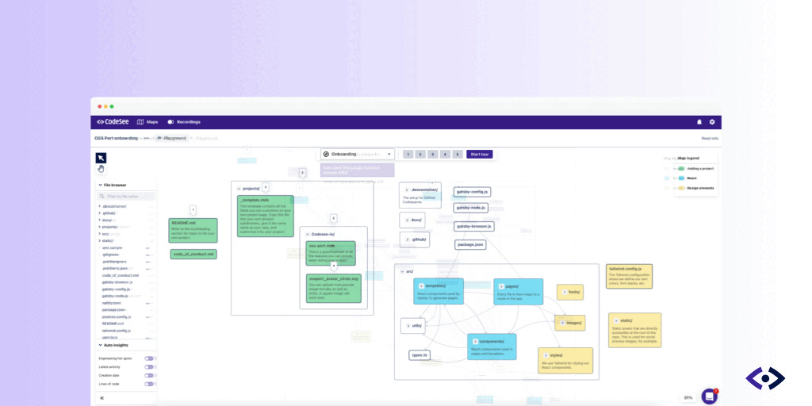The height and width of the screenshot is (406, 812).
Task: Click the Recordings toggle icon in navbar
Action: click(170, 122)
